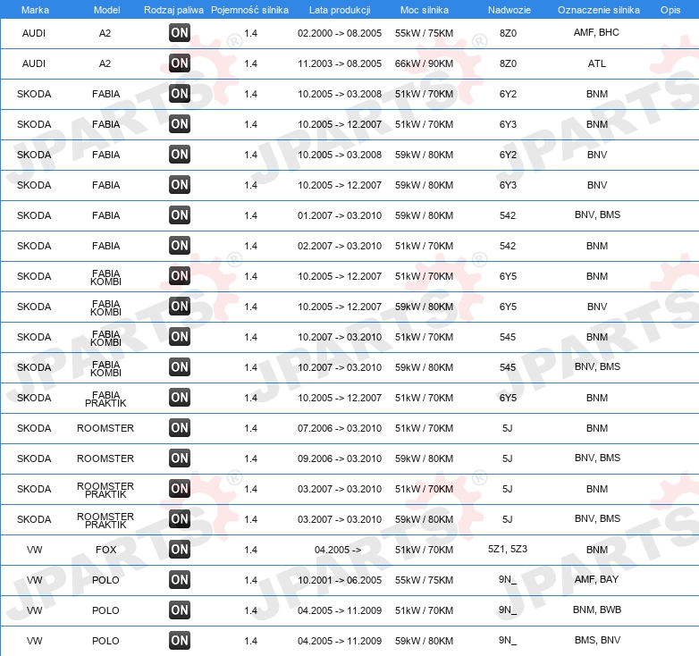
Task: Select the 04.2005 -> open-ended date cell
Action: point(338,550)
